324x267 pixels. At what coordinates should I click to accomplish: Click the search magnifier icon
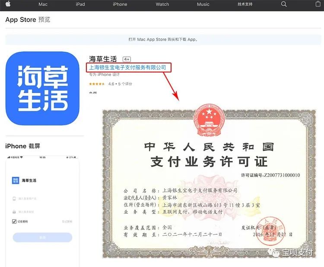(x=284, y=4)
